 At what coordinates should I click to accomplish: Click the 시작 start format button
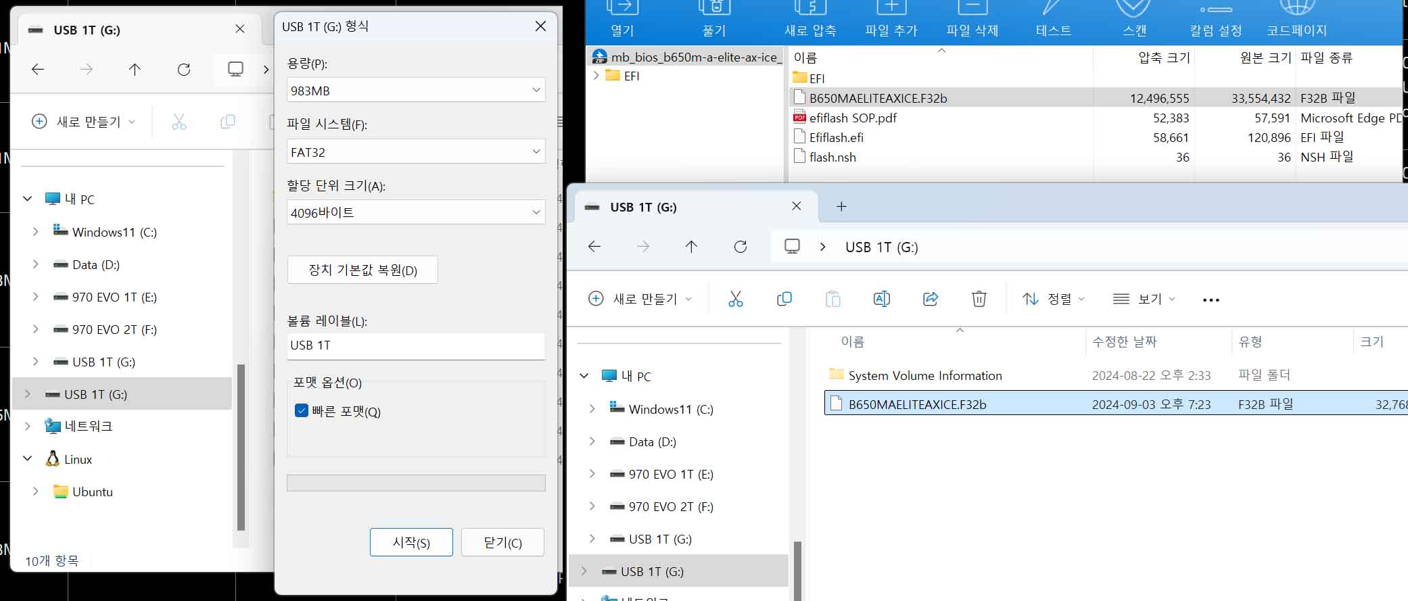[x=411, y=542]
